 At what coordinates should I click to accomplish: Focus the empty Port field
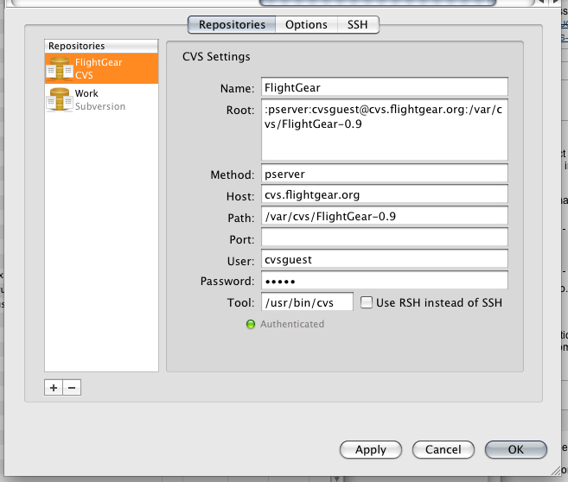pos(383,238)
